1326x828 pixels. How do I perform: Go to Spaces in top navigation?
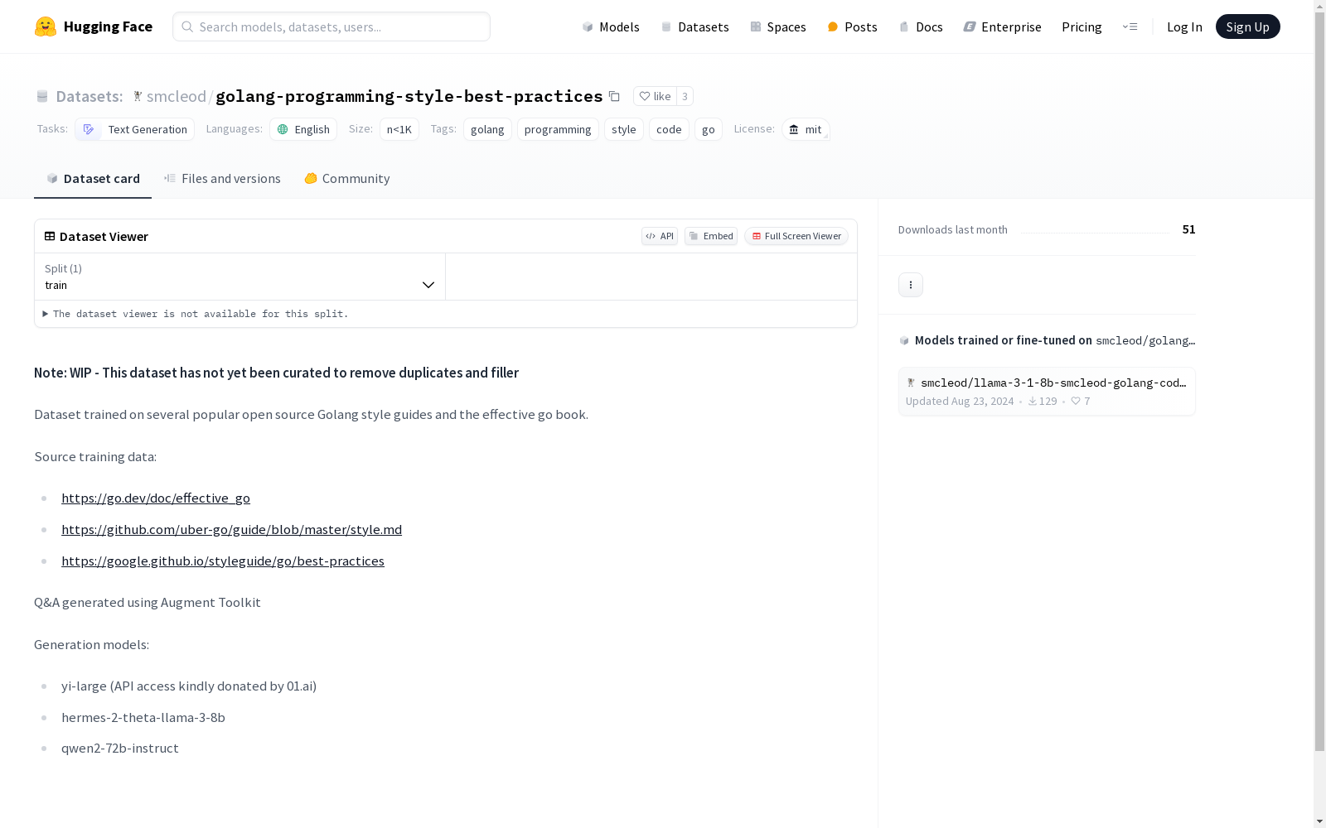coord(778,26)
